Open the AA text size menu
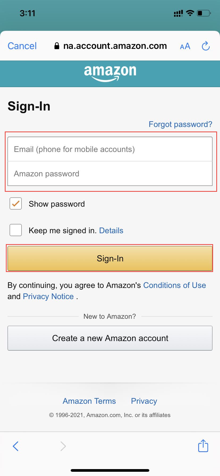 click(185, 46)
